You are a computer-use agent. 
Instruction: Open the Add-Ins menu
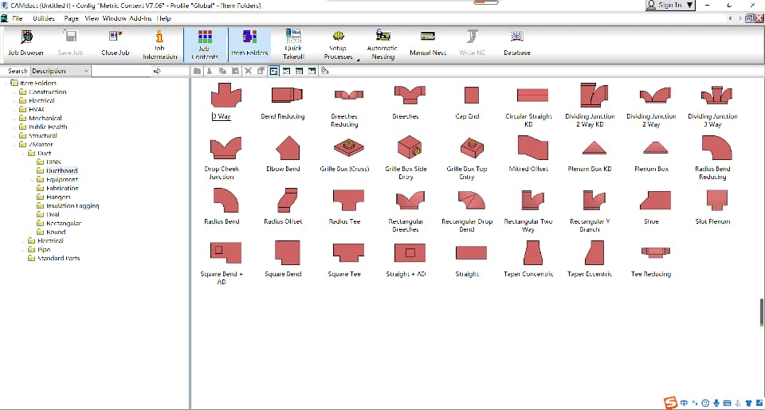coord(140,18)
